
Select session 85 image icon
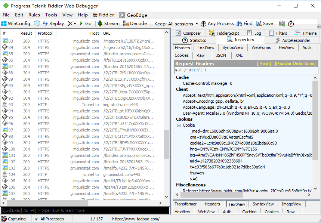click(5, 53)
